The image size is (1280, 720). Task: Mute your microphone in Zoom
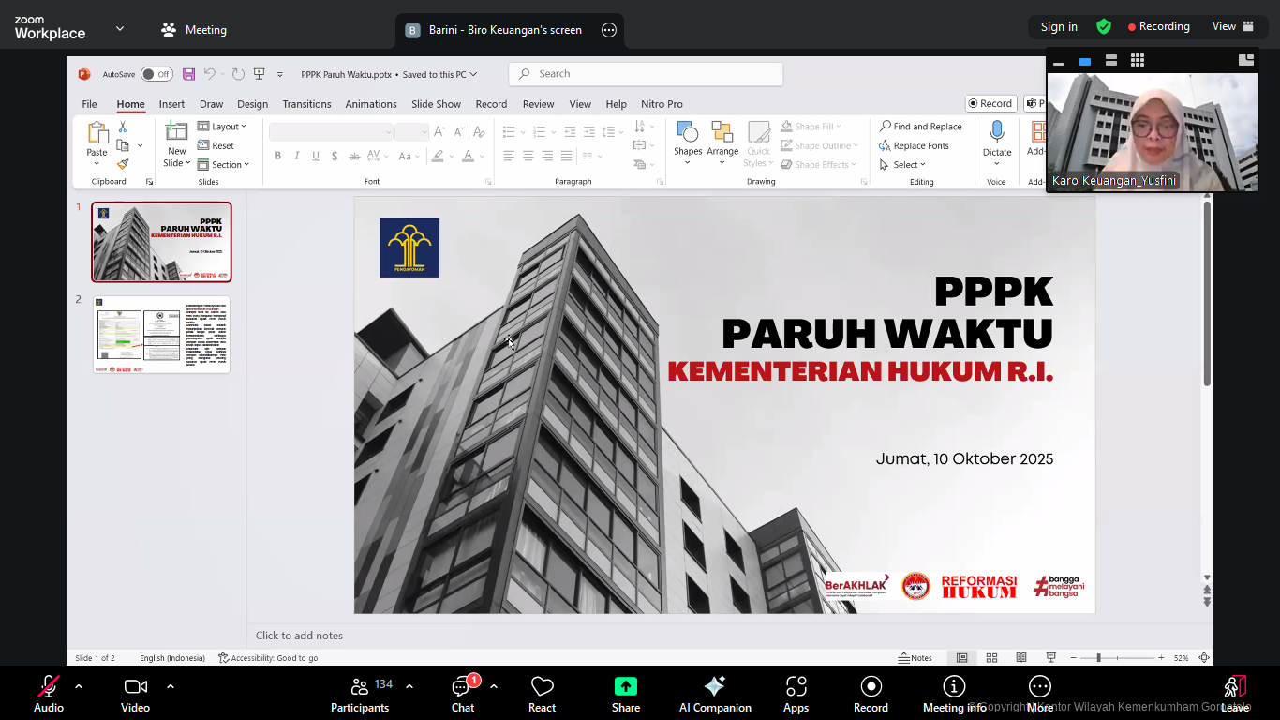[48, 692]
